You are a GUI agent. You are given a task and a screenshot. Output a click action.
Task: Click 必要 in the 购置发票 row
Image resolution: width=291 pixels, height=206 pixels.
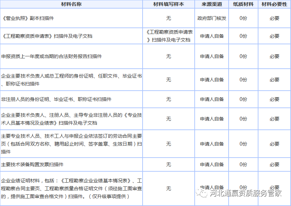coord(274,164)
